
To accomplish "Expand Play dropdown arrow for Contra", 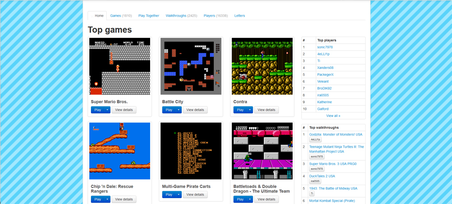I will click(x=250, y=110).
